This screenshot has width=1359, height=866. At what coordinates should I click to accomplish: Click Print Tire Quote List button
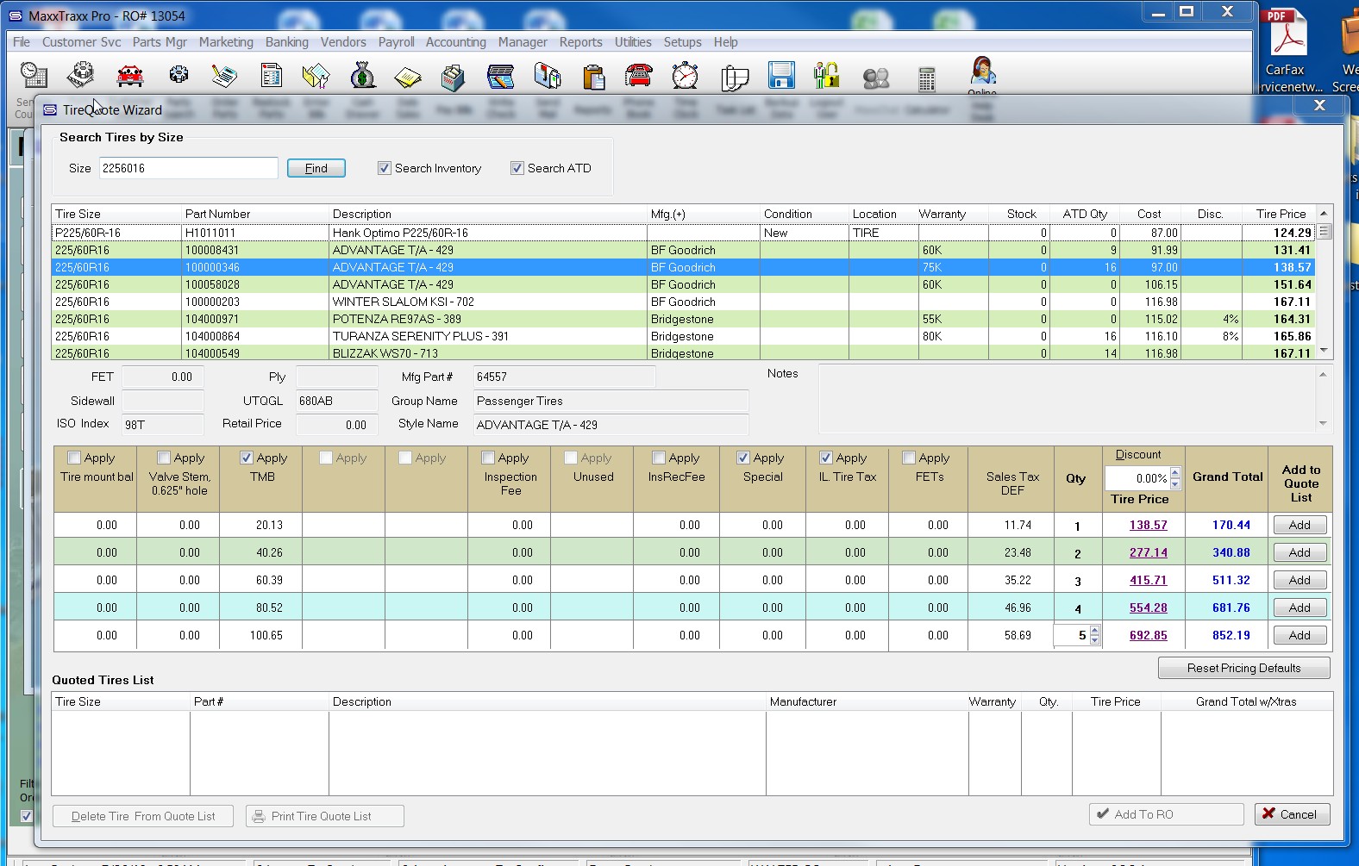coord(324,816)
